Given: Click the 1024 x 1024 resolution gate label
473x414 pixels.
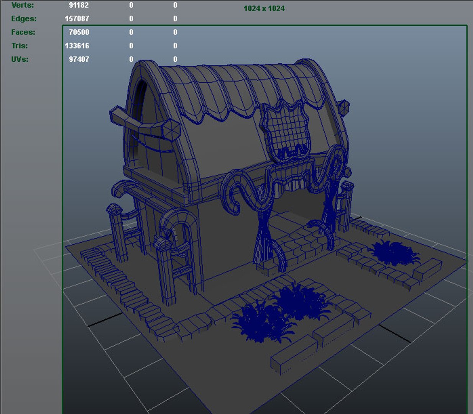Looking at the screenshot, I should [x=264, y=8].
